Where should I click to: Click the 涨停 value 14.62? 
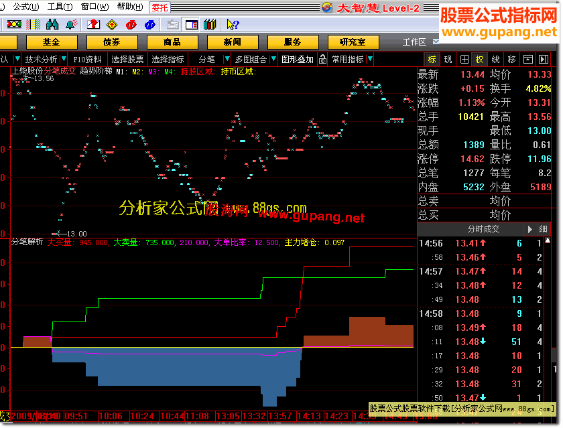pos(472,159)
